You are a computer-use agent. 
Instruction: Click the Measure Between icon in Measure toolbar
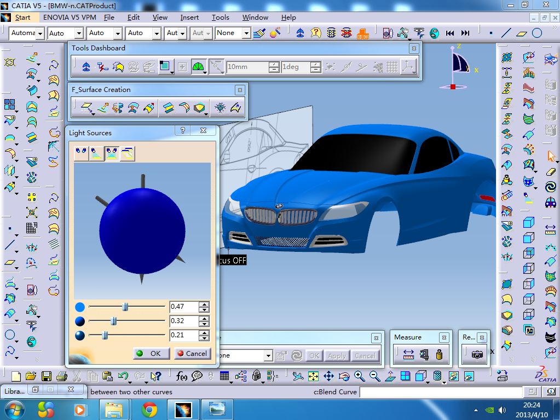[x=408, y=354]
